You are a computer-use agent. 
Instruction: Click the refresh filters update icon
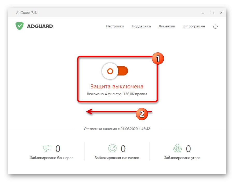tap(215, 27)
